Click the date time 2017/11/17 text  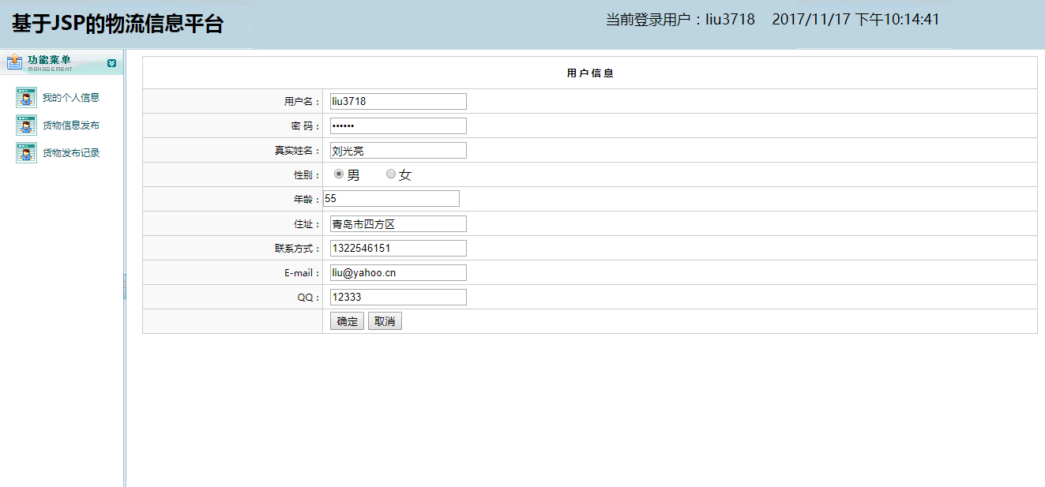click(x=855, y=20)
